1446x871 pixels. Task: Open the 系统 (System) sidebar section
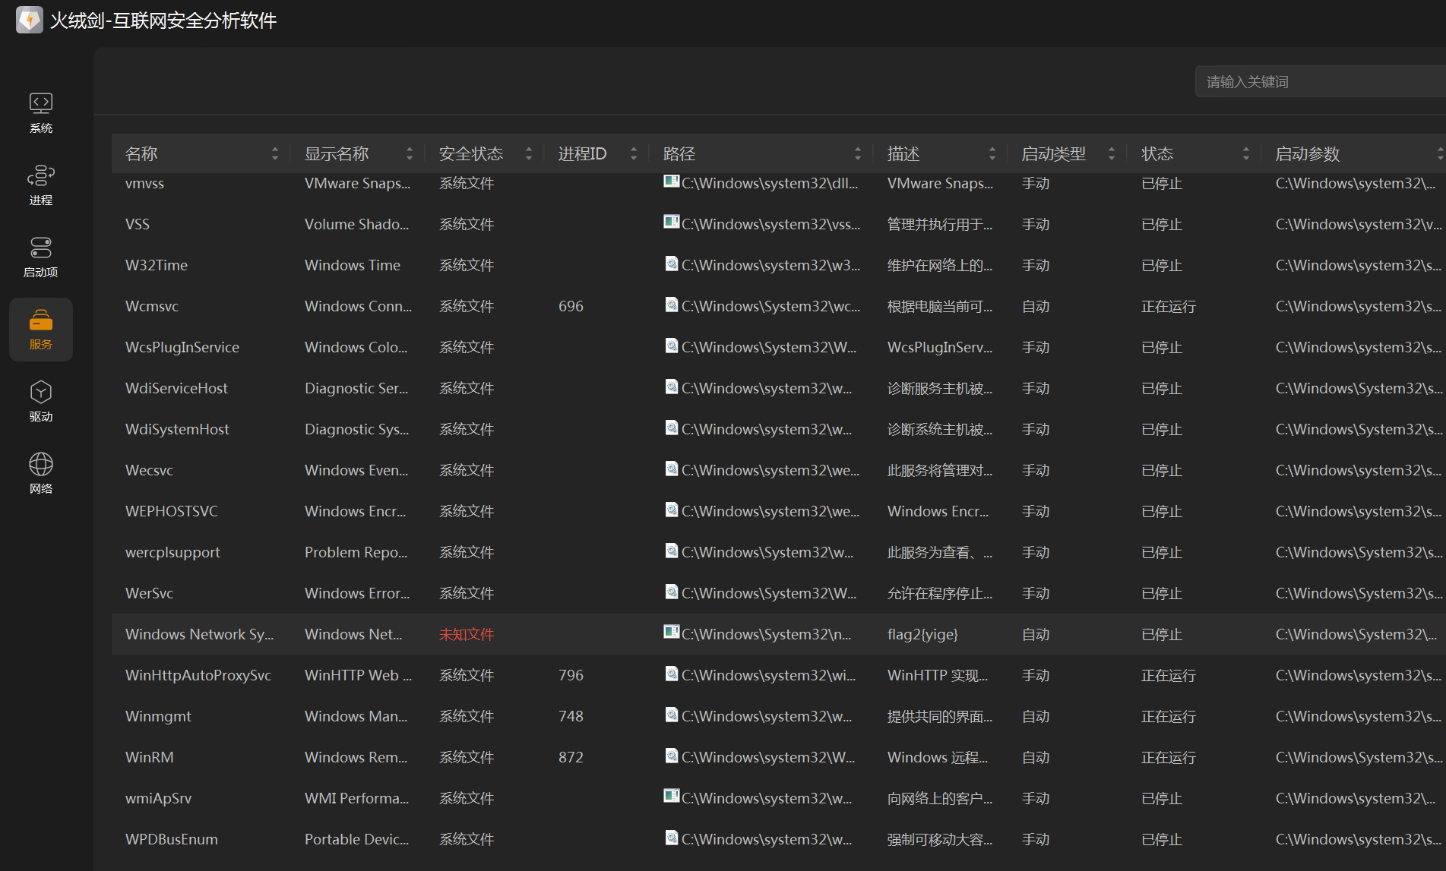click(x=41, y=112)
